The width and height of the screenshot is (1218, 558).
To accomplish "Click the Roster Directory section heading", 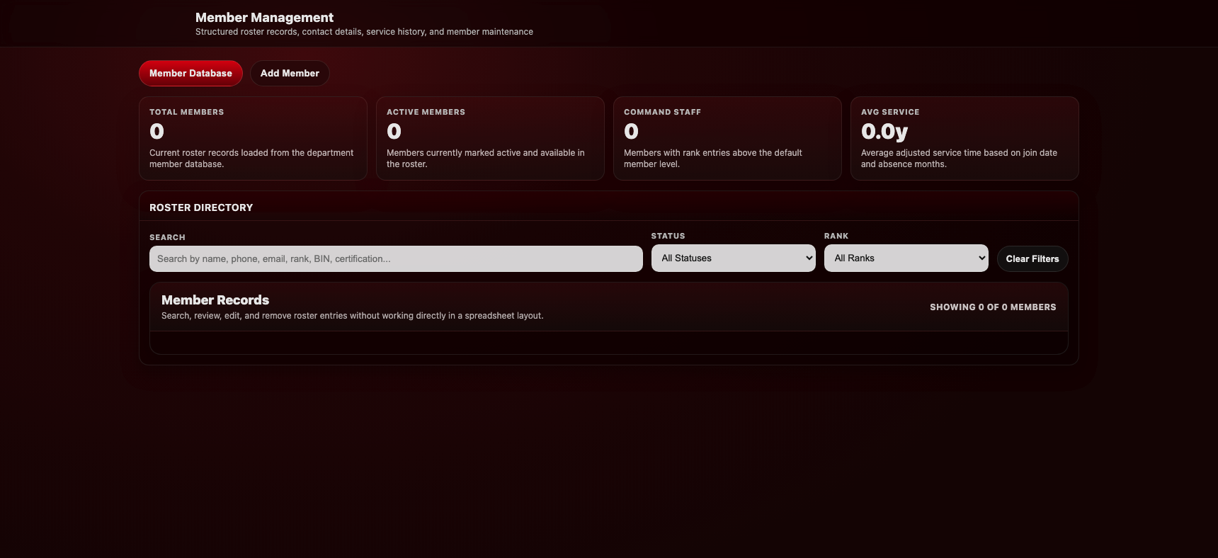I will click(201, 207).
